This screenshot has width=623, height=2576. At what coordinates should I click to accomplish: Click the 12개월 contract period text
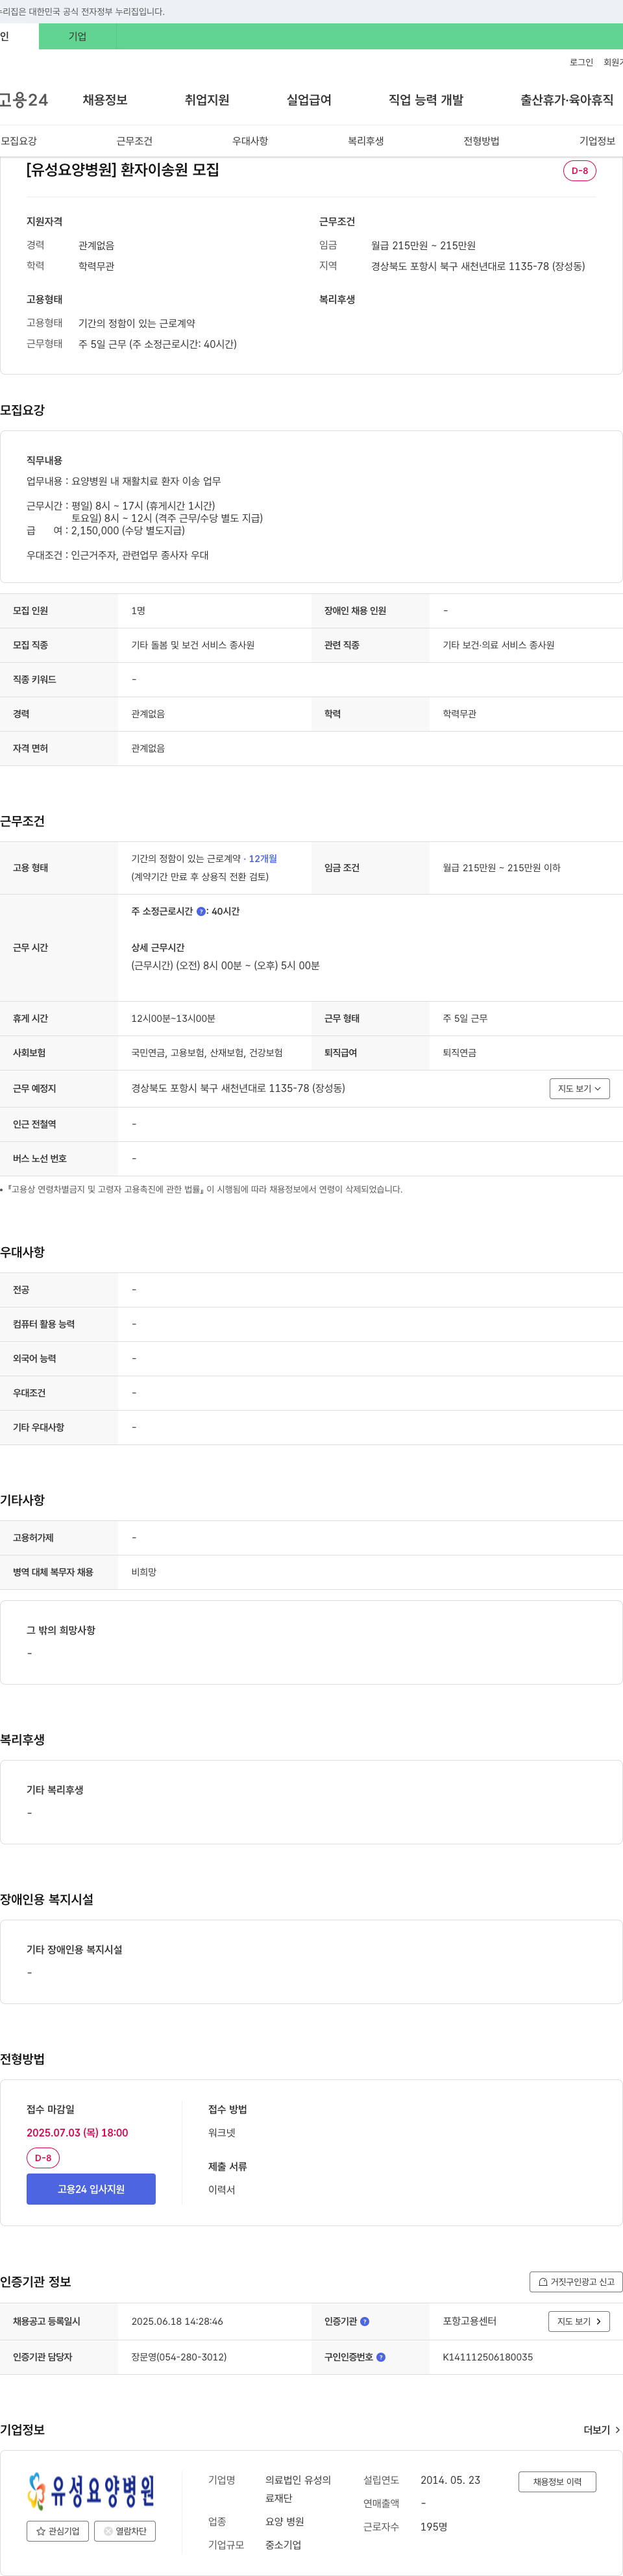coord(263,858)
